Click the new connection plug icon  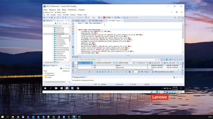click(x=44, y=18)
